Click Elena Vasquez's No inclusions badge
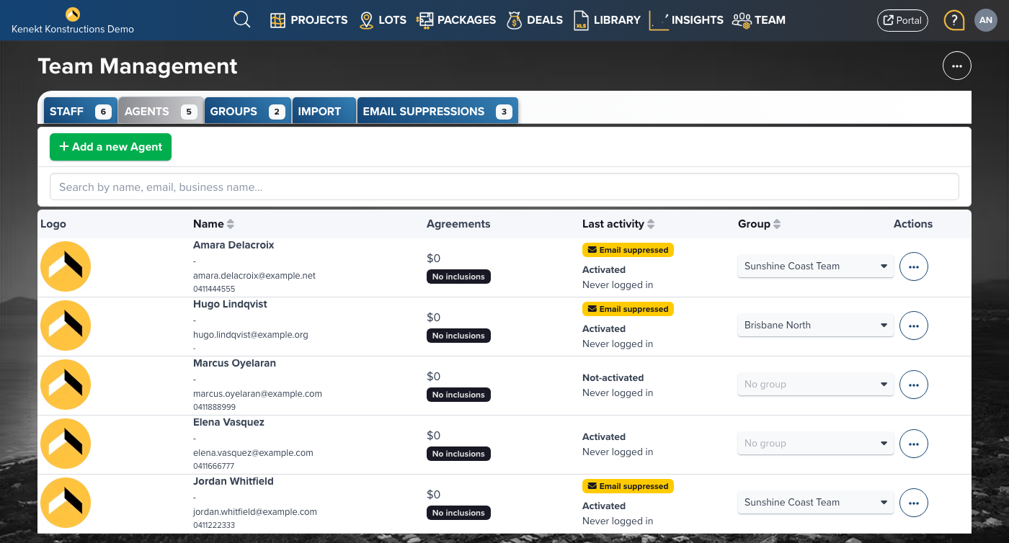 (458, 454)
